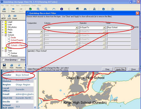Open the Help menu
Viewport: 141px width, 109px height.
[x=39, y=5]
